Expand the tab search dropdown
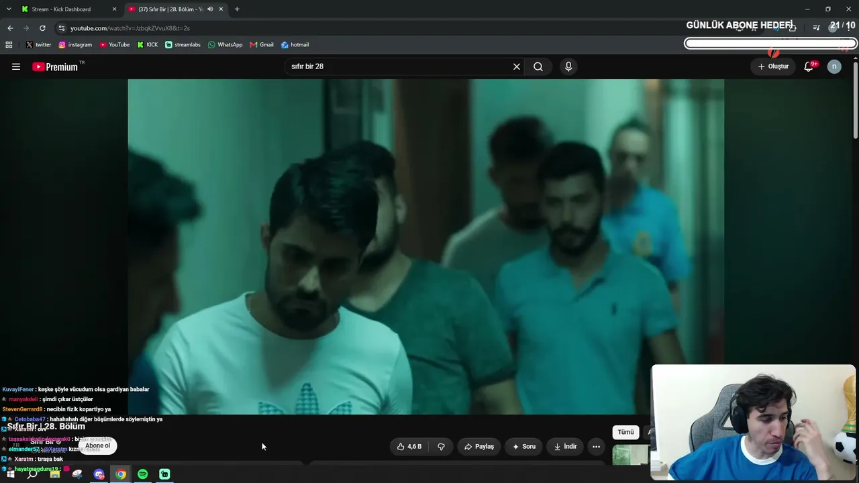The image size is (859, 483). click(x=9, y=9)
